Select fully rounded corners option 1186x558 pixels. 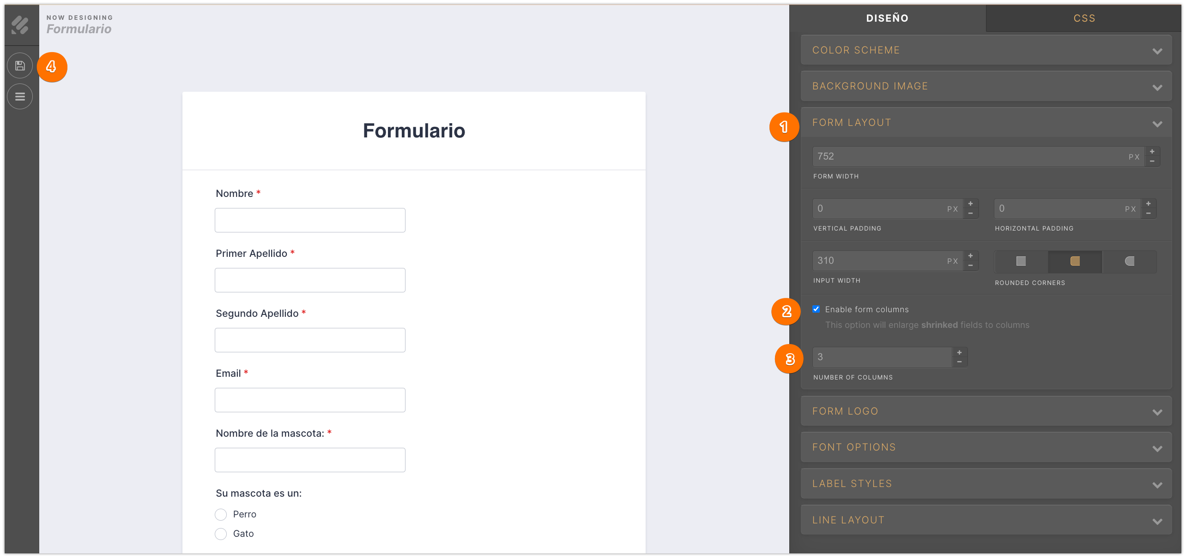(x=1130, y=261)
